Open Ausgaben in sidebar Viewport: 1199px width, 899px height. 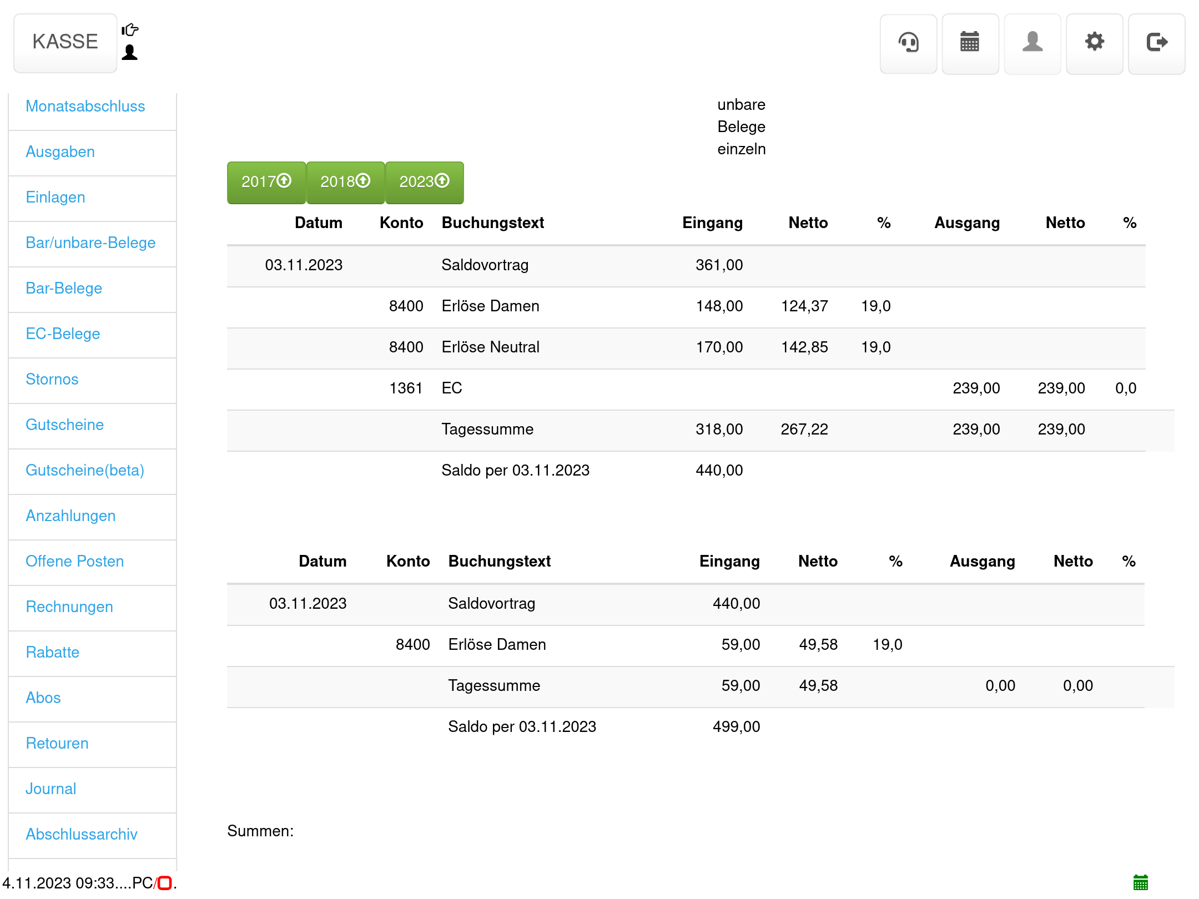point(60,151)
